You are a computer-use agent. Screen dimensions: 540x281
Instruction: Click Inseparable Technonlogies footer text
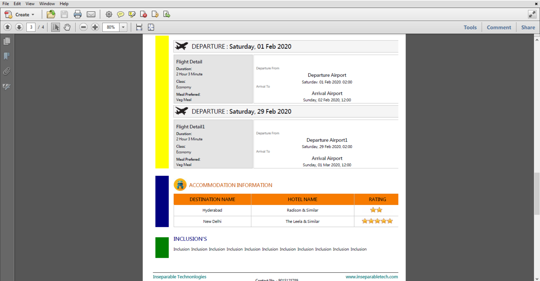179,277
